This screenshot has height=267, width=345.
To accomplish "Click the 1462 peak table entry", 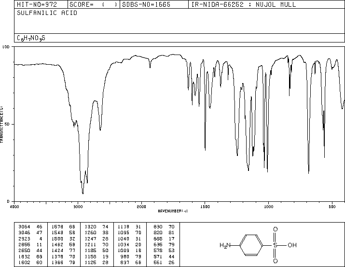I will click(x=63, y=244).
